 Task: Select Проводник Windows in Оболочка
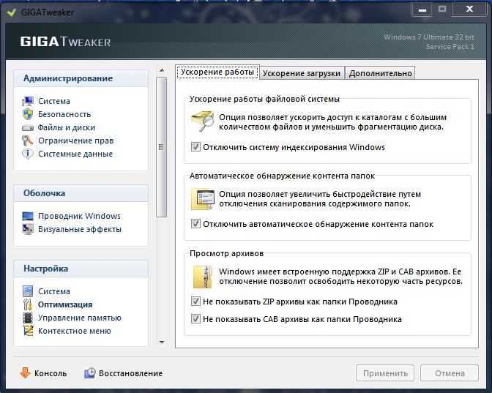point(79,216)
